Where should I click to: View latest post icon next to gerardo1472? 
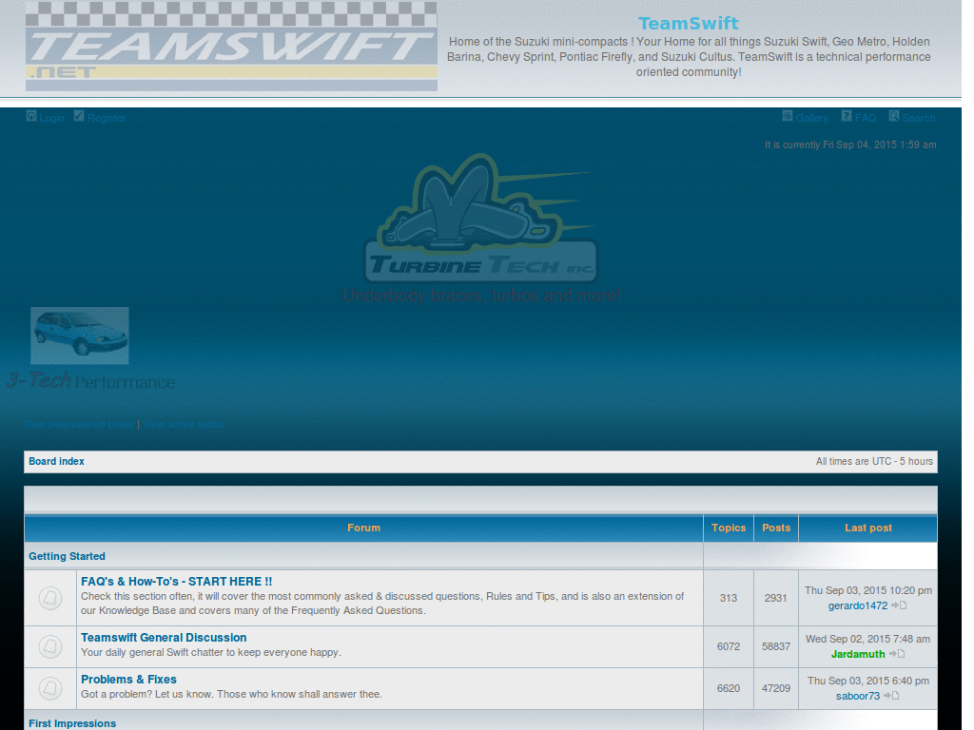click(x=899, y=605)
